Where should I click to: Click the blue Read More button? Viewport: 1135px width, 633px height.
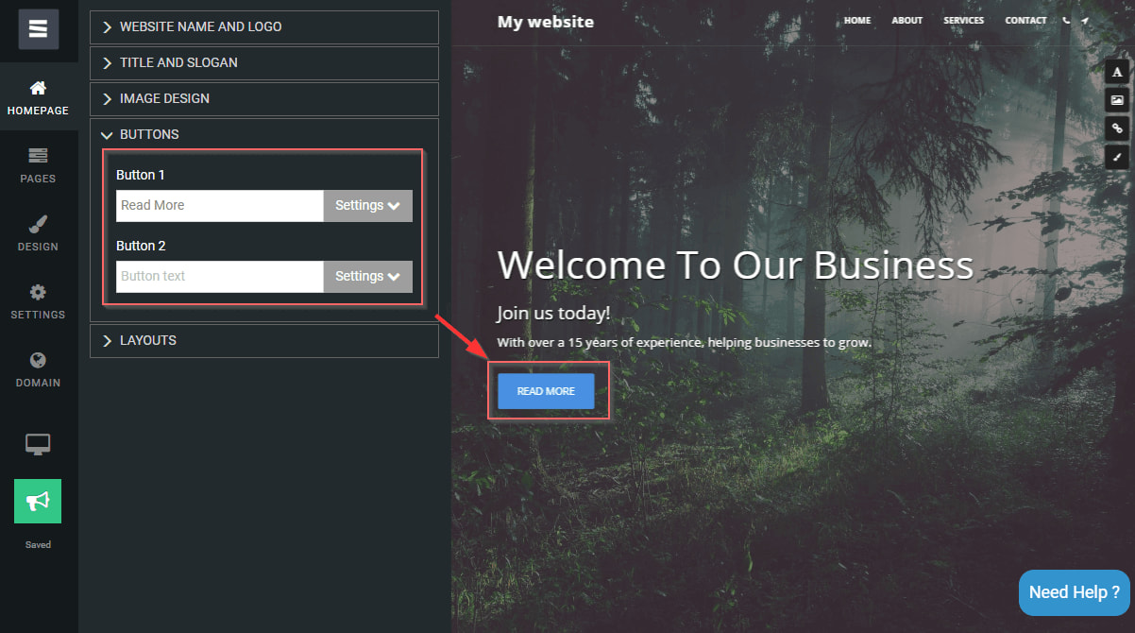click(546, 391)
